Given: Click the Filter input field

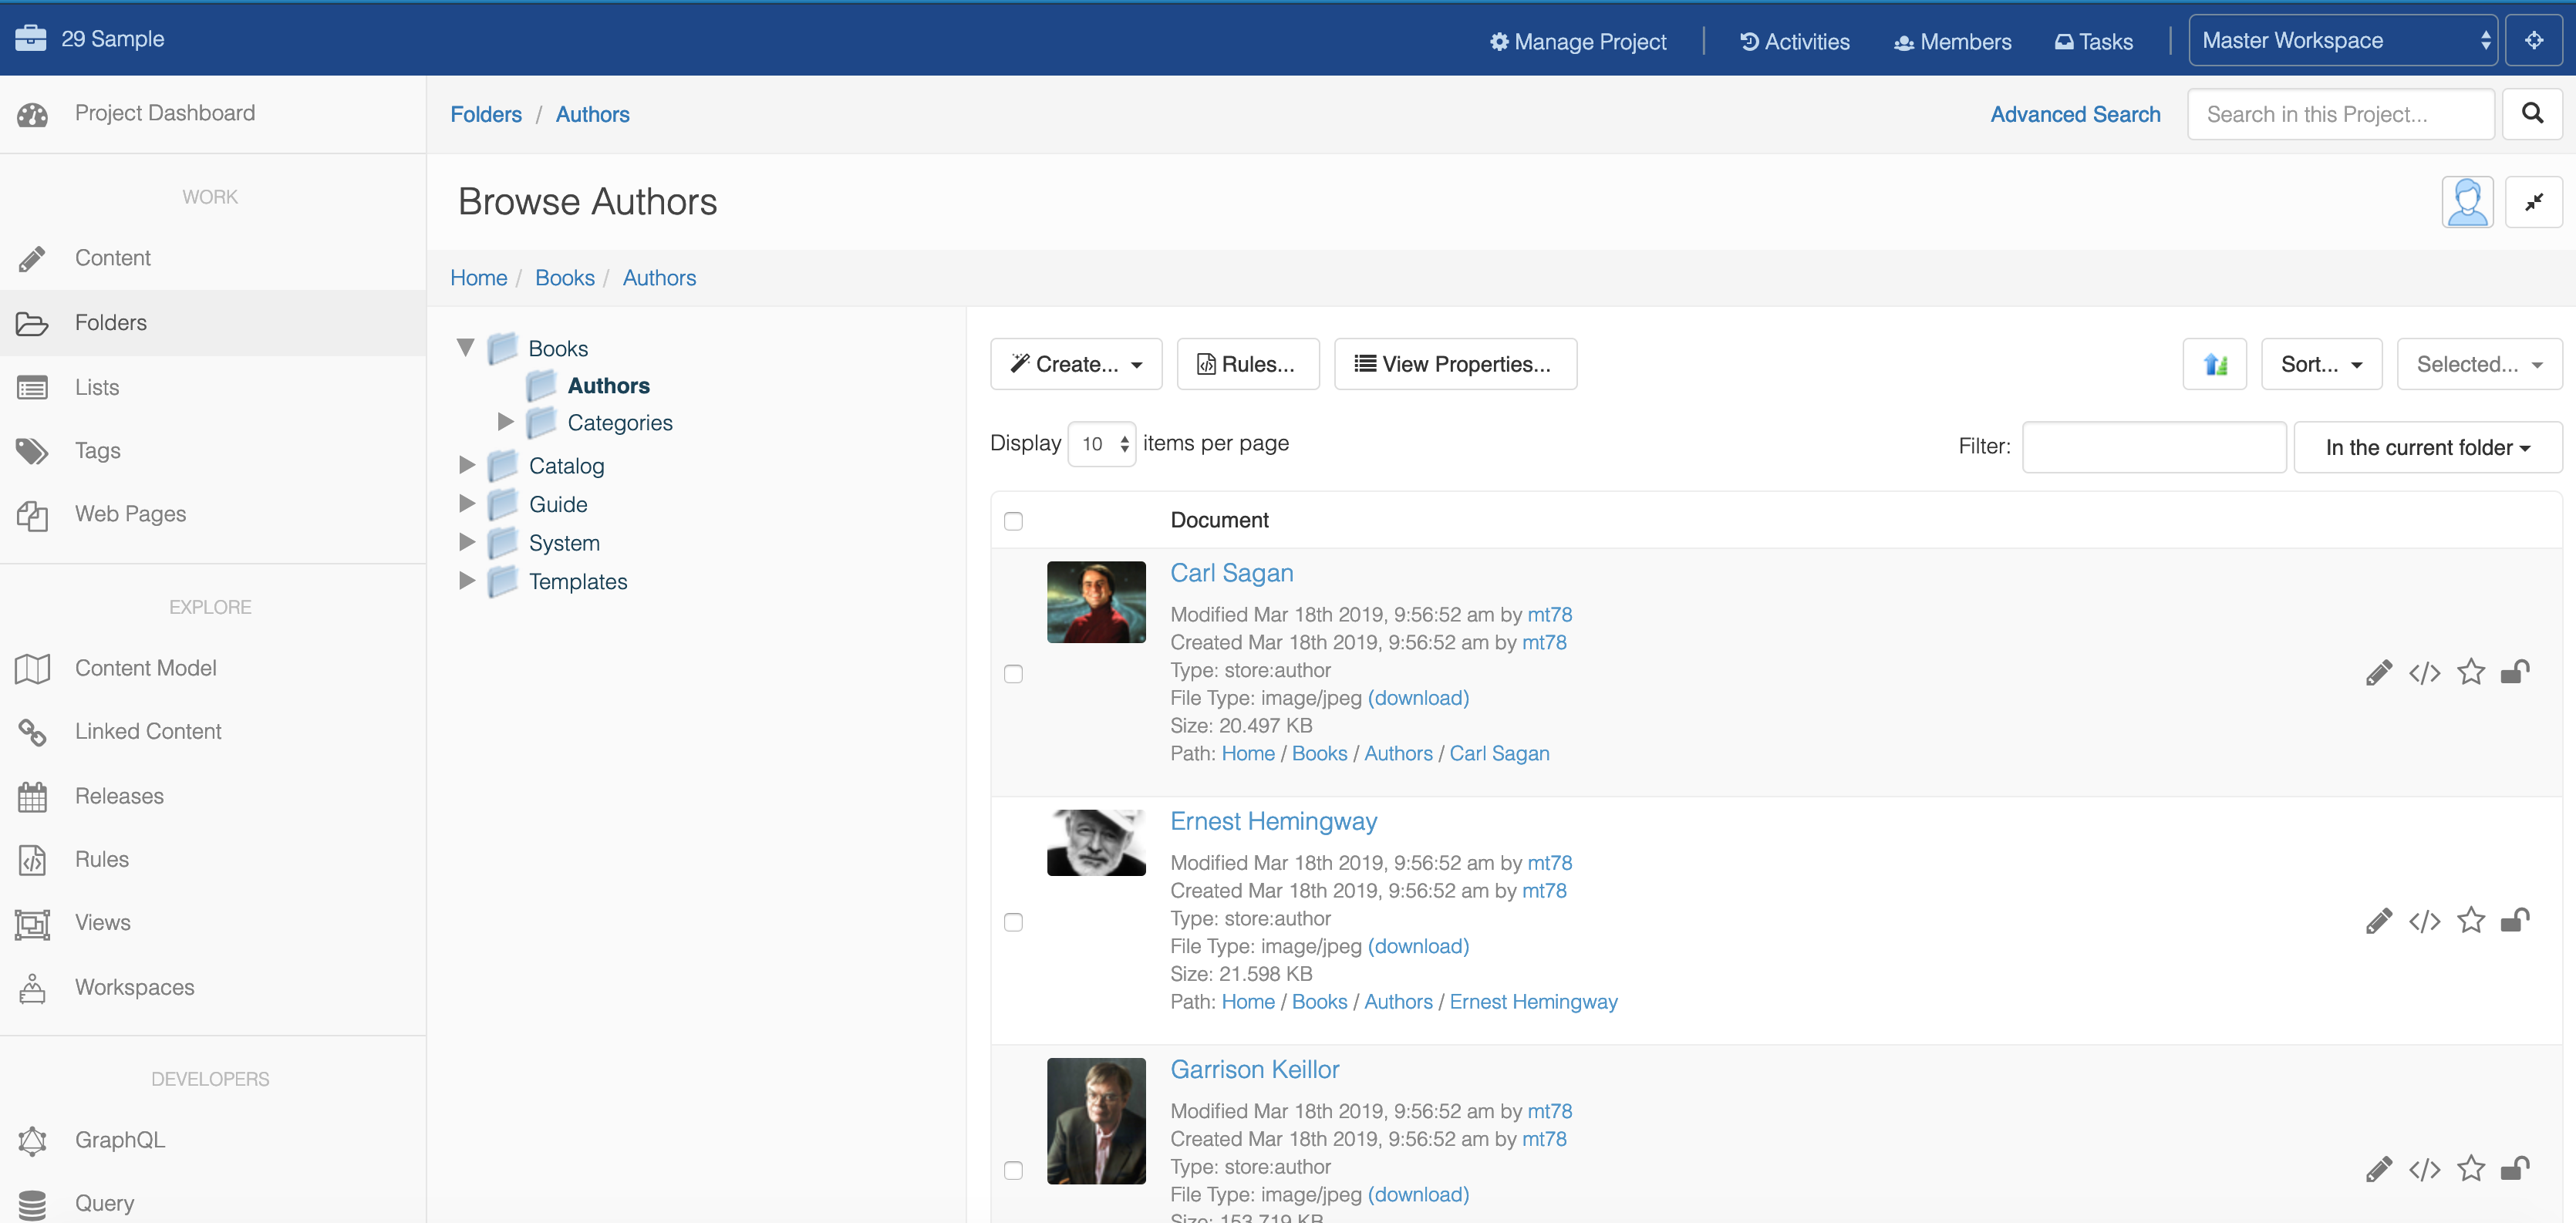Looking at the screenshot, I should [x=2154, y=447].
